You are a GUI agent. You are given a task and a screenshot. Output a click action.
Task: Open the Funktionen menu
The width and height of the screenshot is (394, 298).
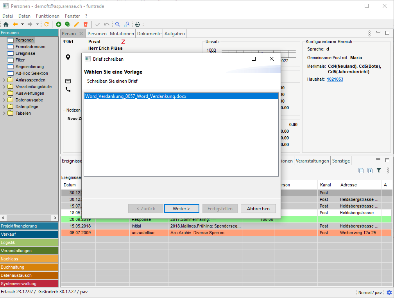click(x=47, y=16)
